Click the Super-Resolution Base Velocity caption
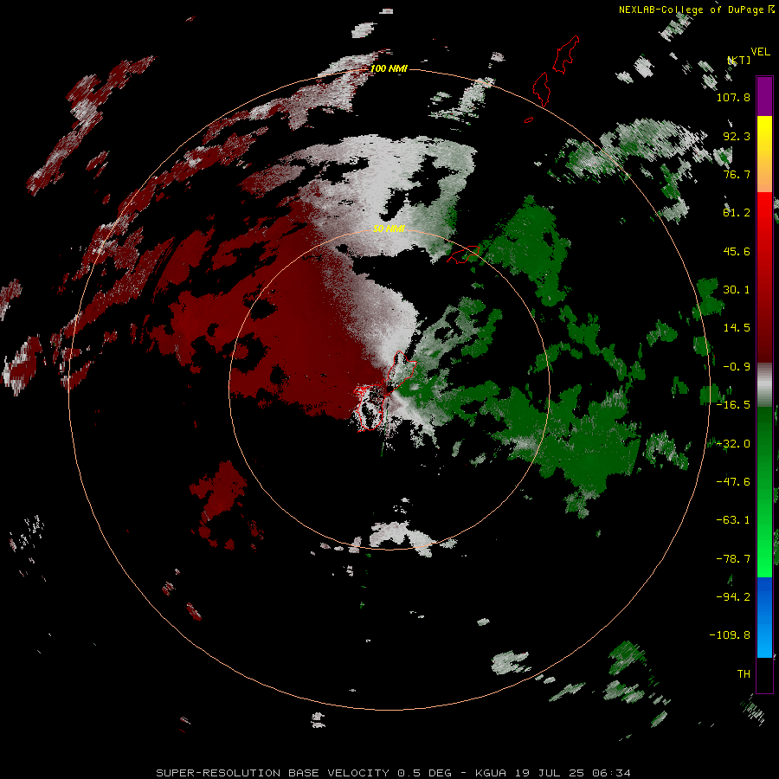This screenshot has height=779, width=779. coord(394,773)
